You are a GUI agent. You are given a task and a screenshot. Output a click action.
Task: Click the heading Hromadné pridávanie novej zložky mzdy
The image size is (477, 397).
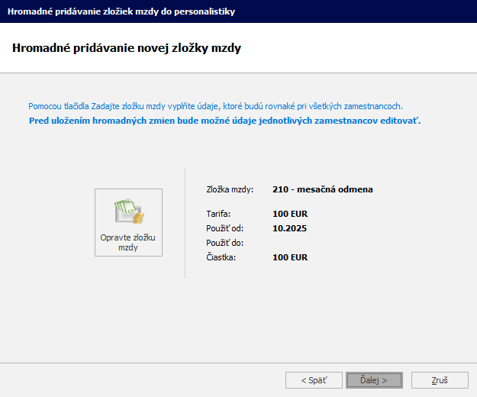coord(127,48)
